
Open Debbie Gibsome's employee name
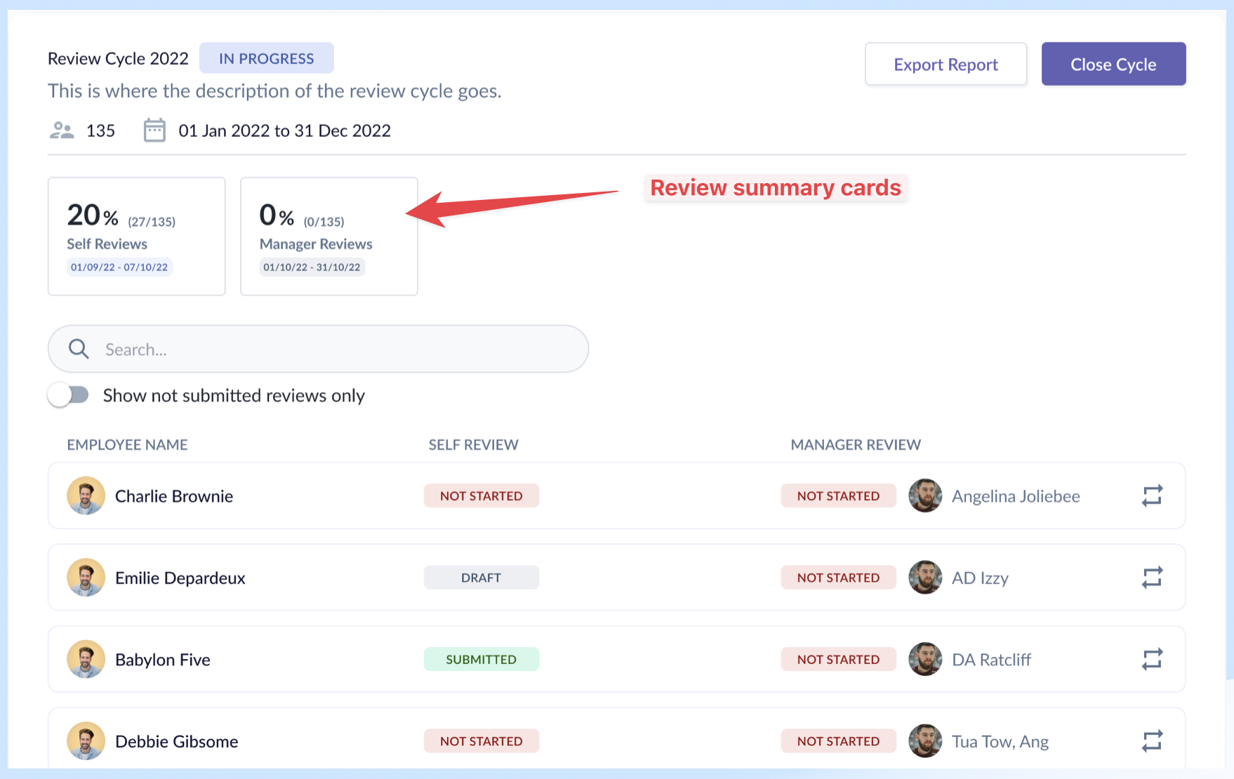pyautogui.click(x=176, y=741)
